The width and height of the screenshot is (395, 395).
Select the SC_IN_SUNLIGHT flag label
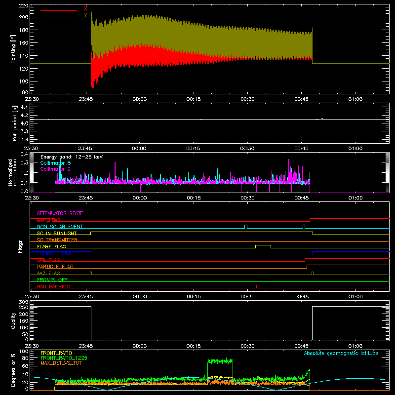pos(57,233)
